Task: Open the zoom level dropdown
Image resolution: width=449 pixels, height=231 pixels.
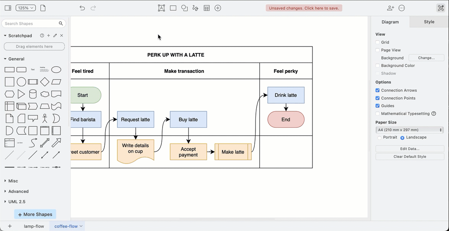Action: (25, 7)
